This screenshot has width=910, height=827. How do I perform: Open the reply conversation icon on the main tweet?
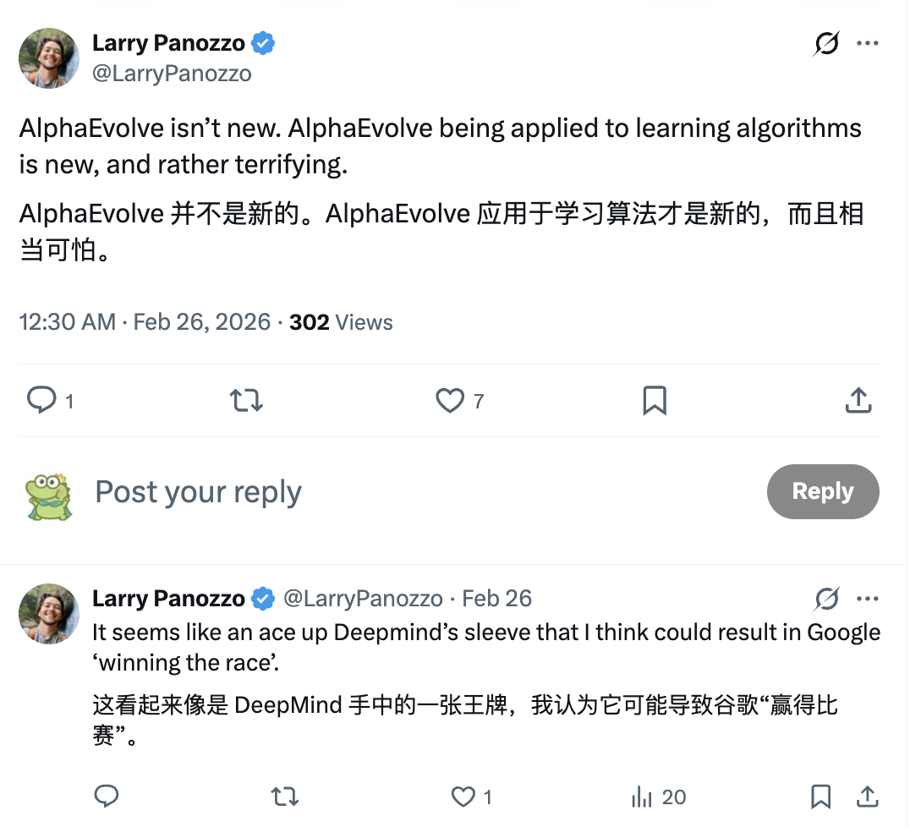point(41,400)
